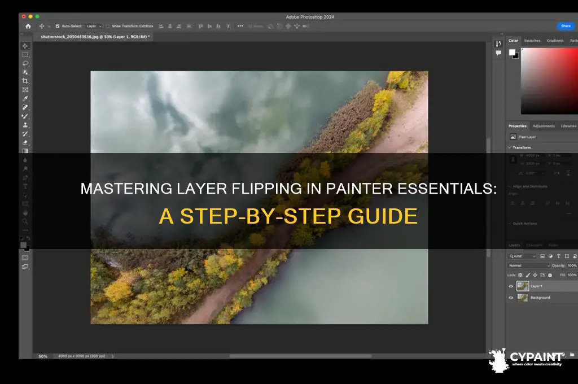Open the screen mode icon at toolbar bottom

(x=25, y=267)
